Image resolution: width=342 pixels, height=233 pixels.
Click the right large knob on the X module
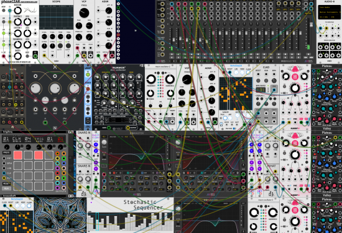pos(74,88)
